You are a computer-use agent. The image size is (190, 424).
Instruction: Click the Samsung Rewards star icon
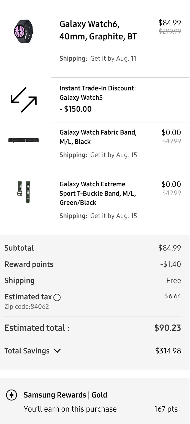(x=12, y=395)
